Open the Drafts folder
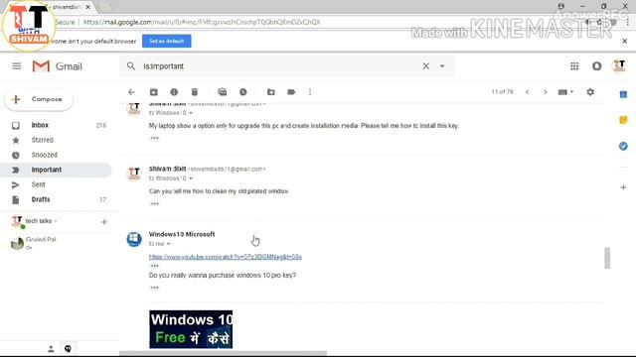 pyautogui.click(x=56, y=199)
